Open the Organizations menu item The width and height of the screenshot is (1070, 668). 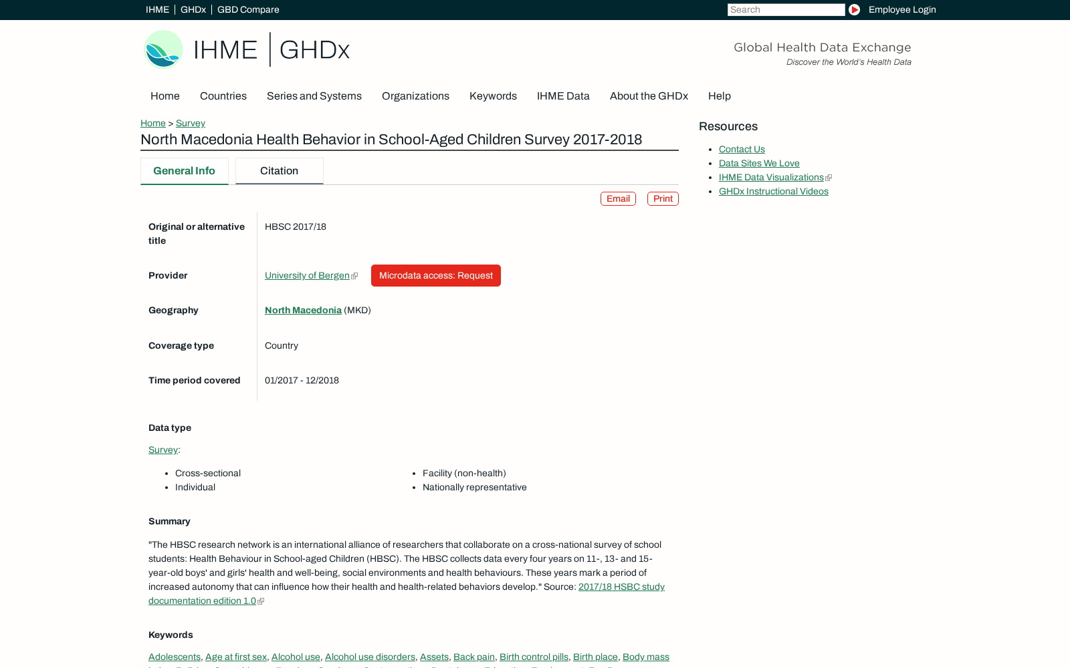[415, 96]
